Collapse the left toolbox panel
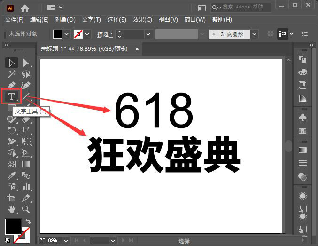This screenshot has height=246, width=318. pyautogui.click(x=7, y=45)
